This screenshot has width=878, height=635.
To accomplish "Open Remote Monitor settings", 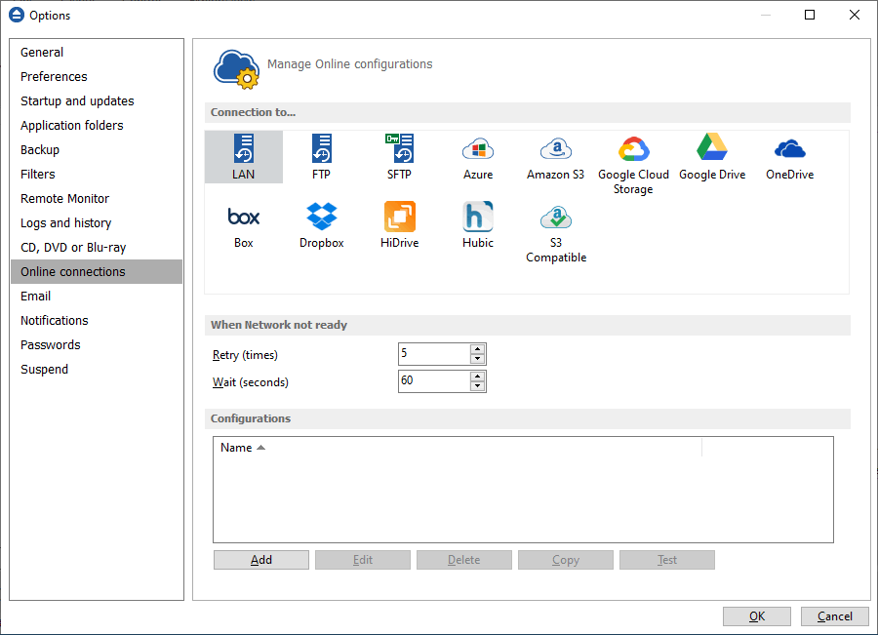I will click(x=97, y=198).
